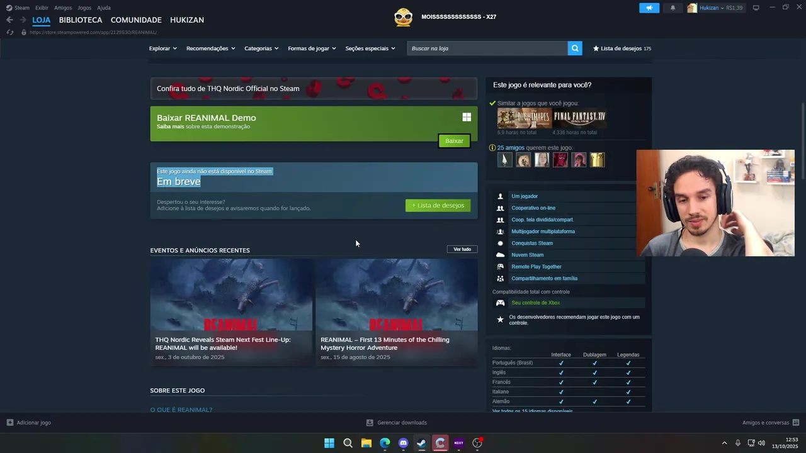The width and height of the screenshot is (806, 453).
Task: Switch to the COMUNIDADE tab
Action: click(136, 20)
